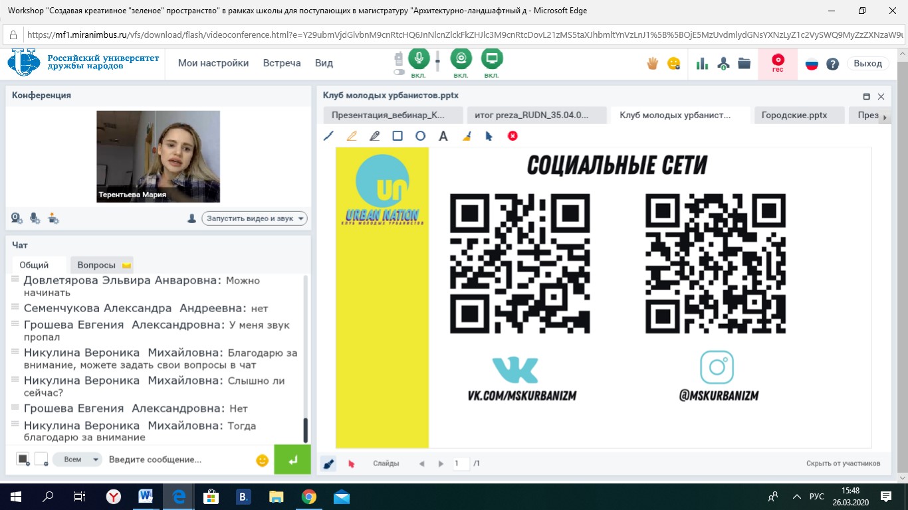Image resolution: width=908 pixels, height=510 pixels.
Task: Open the Мои настройки menu
Action: coord(213,63)
